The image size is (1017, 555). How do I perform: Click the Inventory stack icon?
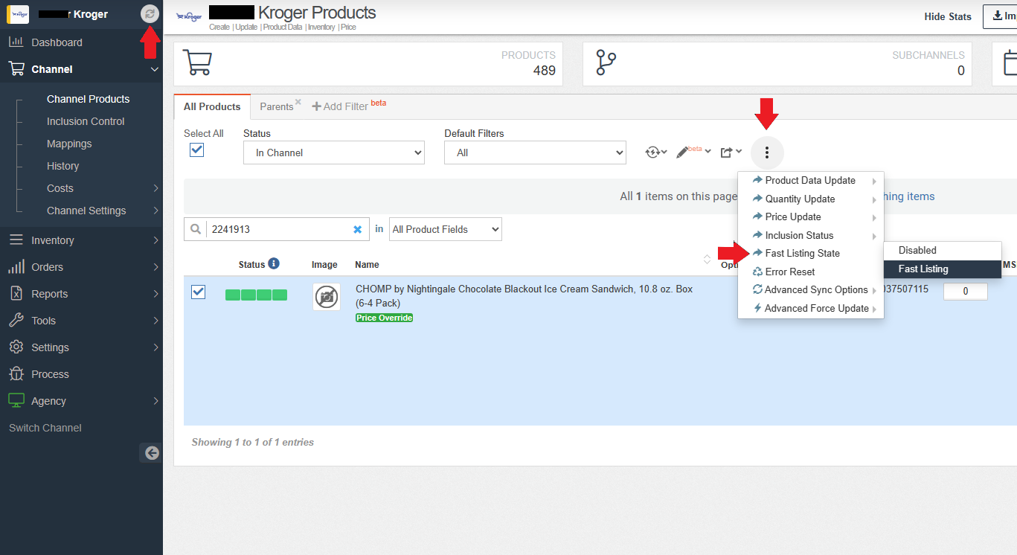(16, 240)
